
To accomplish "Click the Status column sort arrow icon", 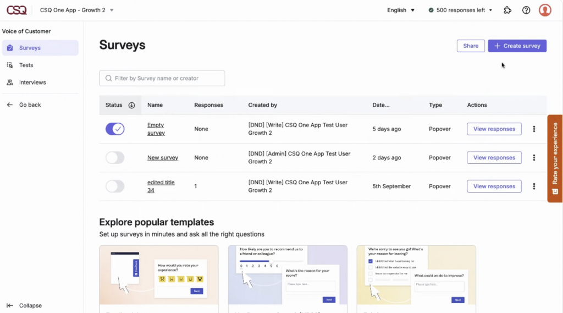I will 131,105.
